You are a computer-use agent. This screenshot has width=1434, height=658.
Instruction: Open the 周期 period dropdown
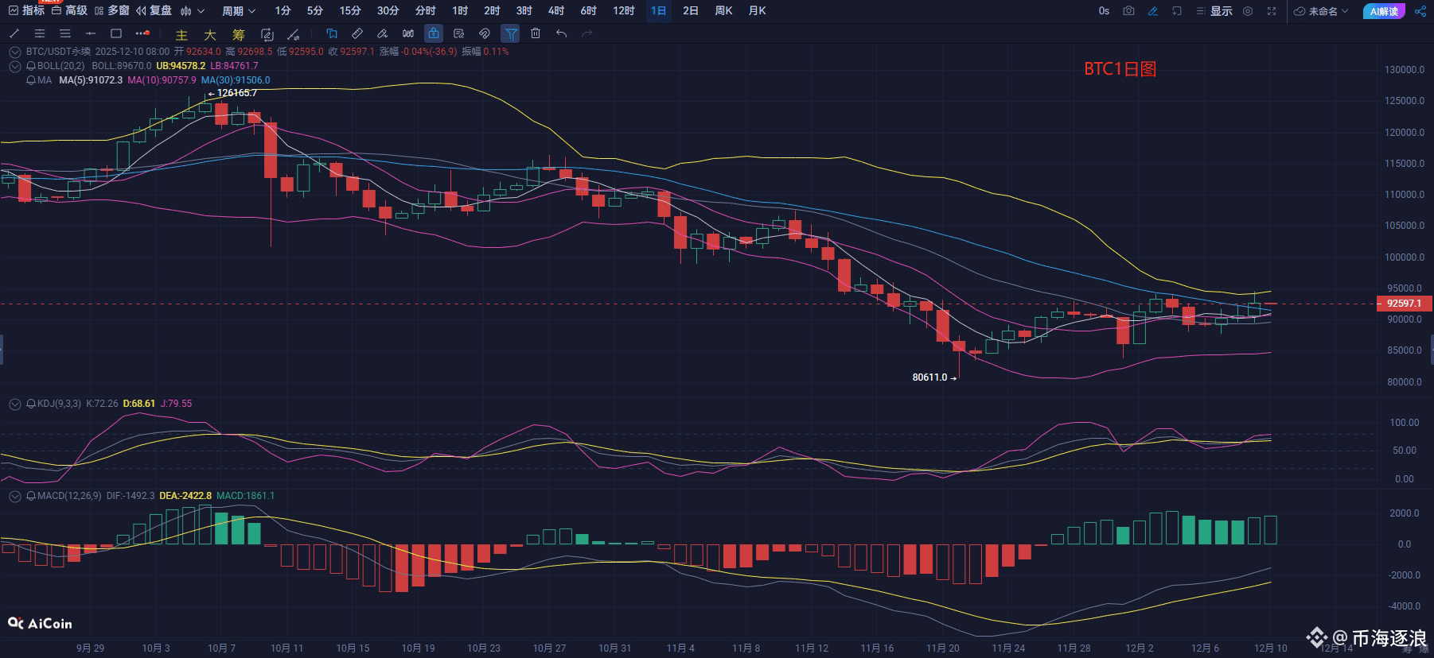(x=239, y=11)
